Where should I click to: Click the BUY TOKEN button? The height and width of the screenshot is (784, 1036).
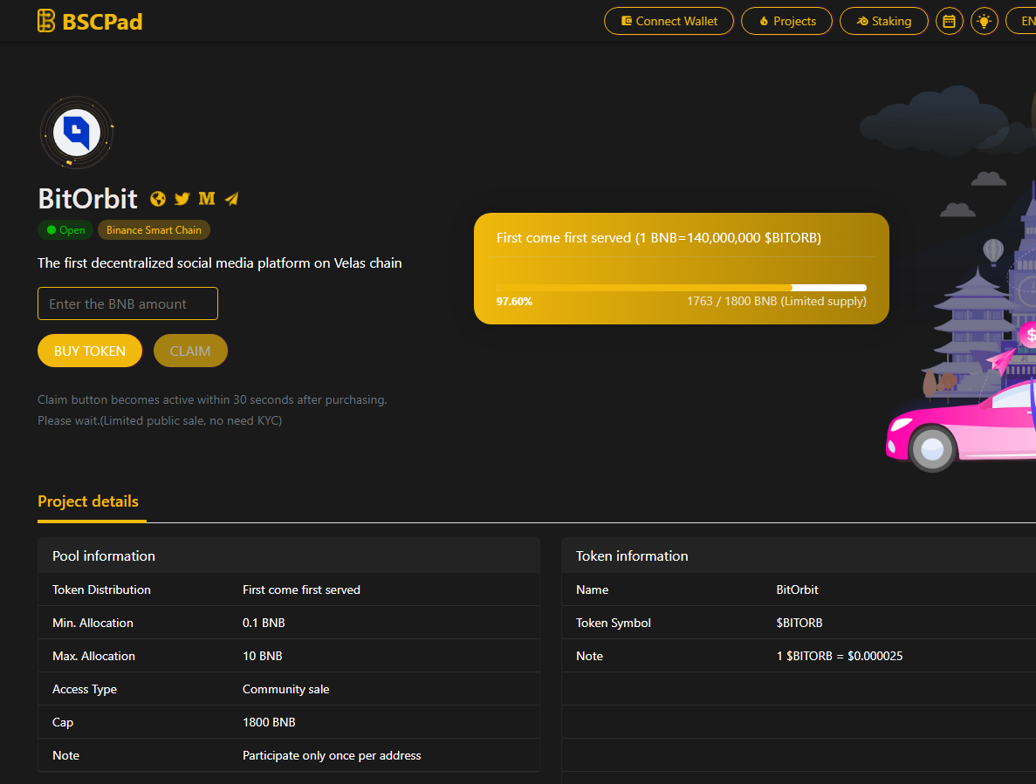90,351
